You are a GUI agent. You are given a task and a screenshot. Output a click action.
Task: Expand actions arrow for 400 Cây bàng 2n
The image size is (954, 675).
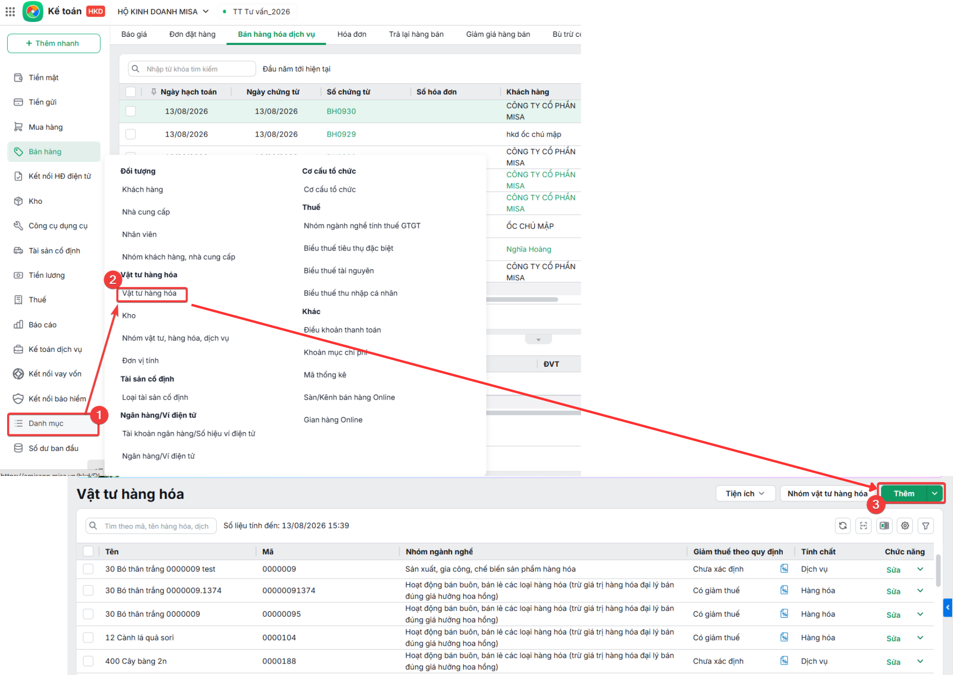point(920,661)
